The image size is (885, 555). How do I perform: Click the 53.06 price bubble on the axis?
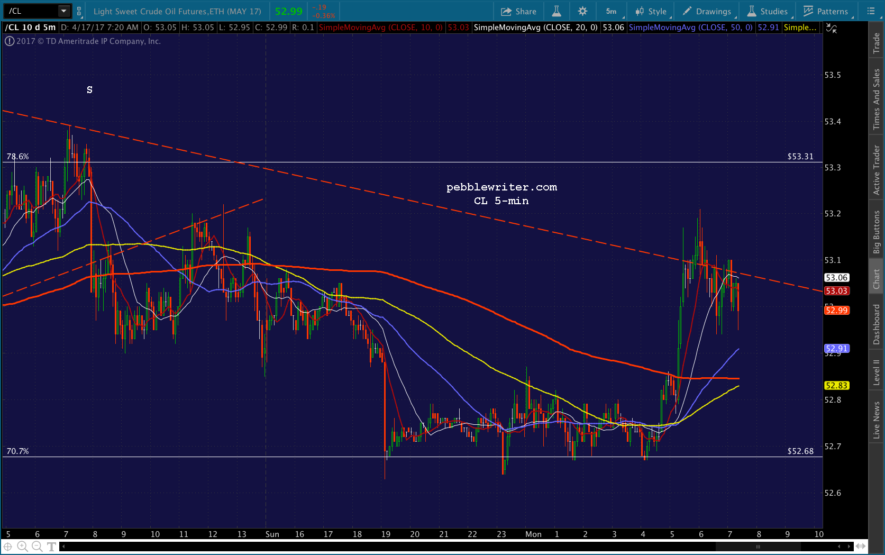coord(837,278)
